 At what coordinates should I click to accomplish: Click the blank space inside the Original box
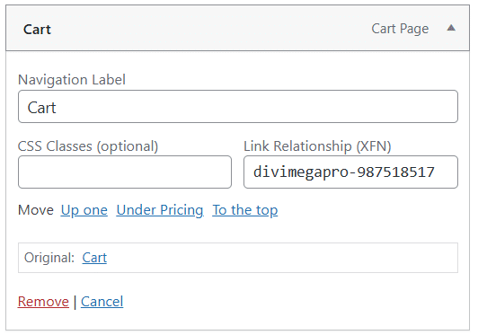[280, 258]
